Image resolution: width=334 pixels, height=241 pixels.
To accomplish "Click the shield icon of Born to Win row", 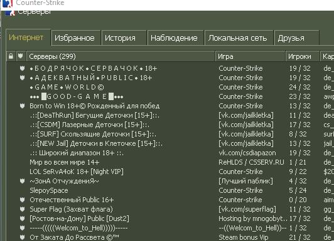I will point(22,106).
